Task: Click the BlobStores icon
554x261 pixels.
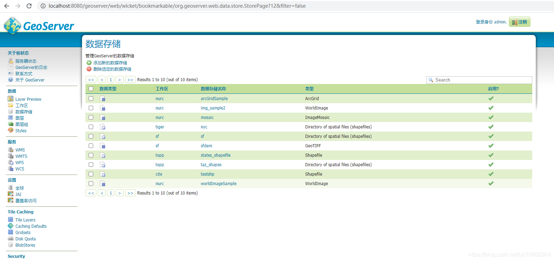Action: pyautogui.click(x=11, y=245)
